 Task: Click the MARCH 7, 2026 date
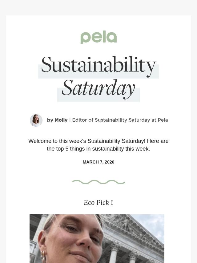tap(98, 162)
